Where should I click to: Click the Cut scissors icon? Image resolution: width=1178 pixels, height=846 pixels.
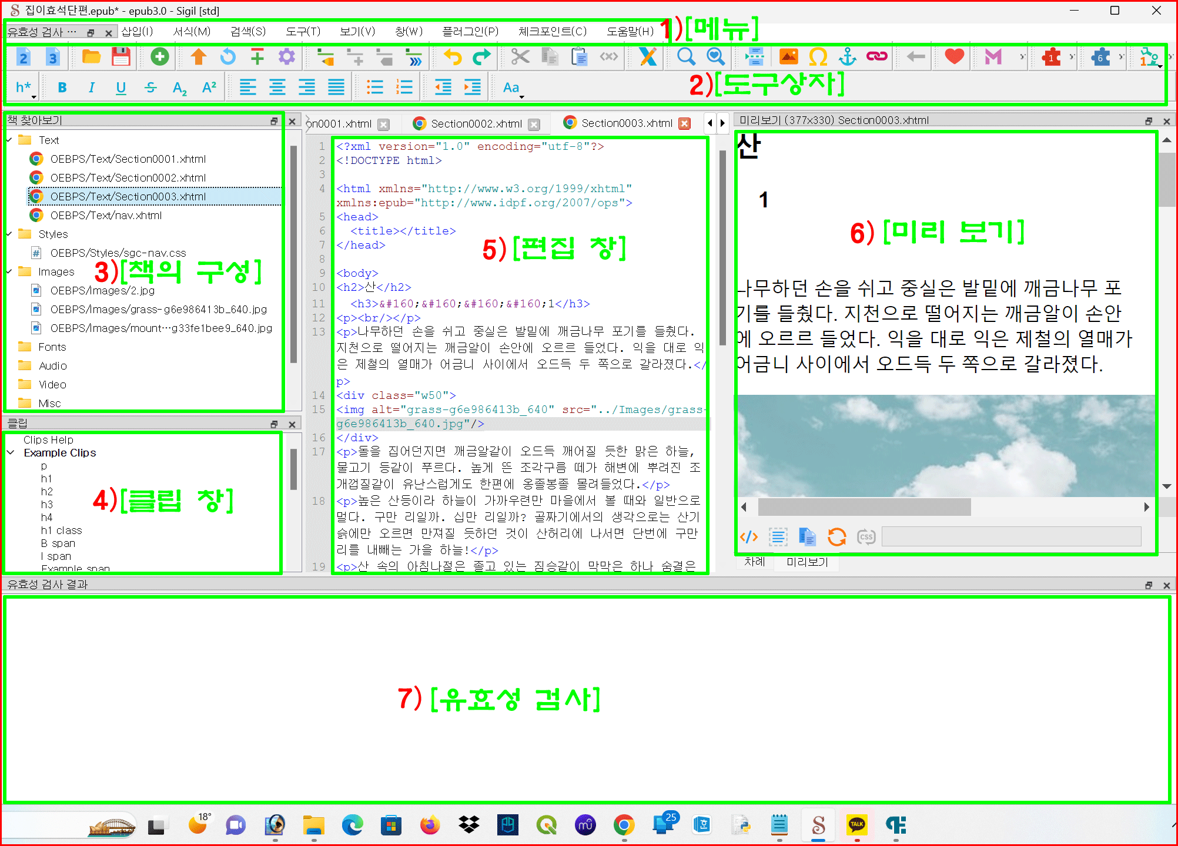click(x=520, y=57)
